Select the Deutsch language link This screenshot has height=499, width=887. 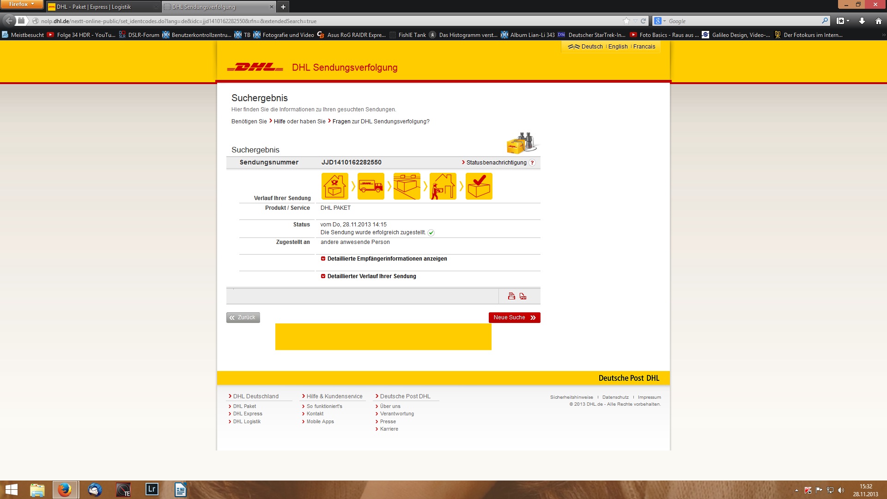[x=592, y=47]
